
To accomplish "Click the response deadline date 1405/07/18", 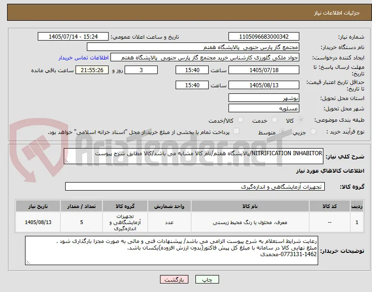I will (263, 70).
